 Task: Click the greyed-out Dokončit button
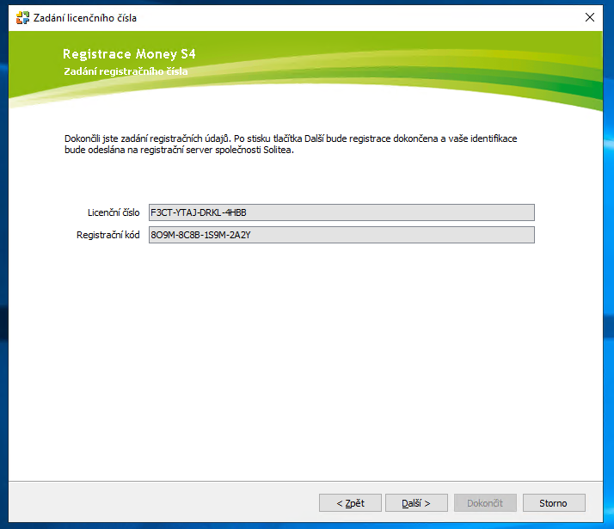[485, 502]
